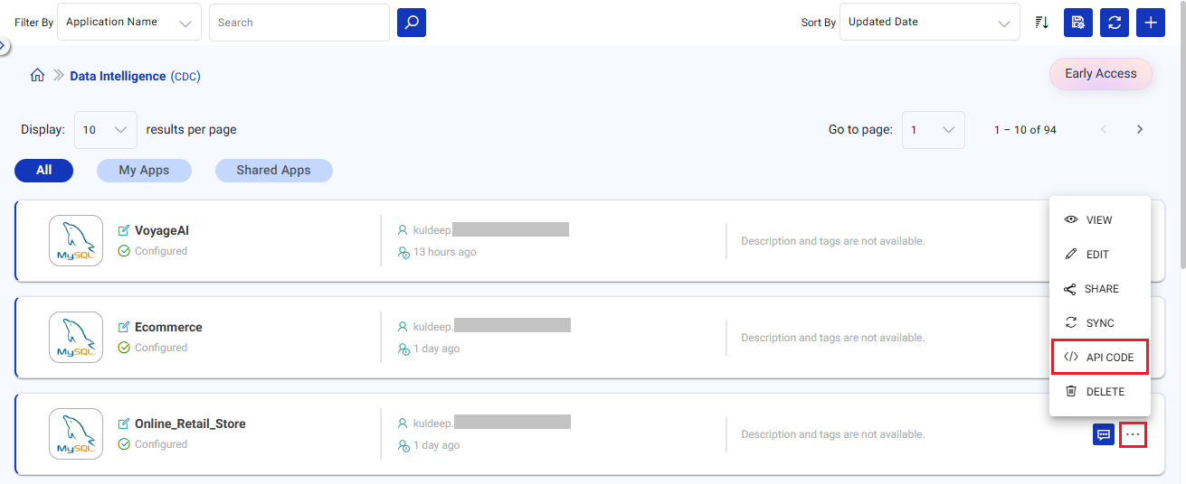This screenshot has height=484, width=1186.
Task: Open Go to page dropdown
Action: (934, 129)
